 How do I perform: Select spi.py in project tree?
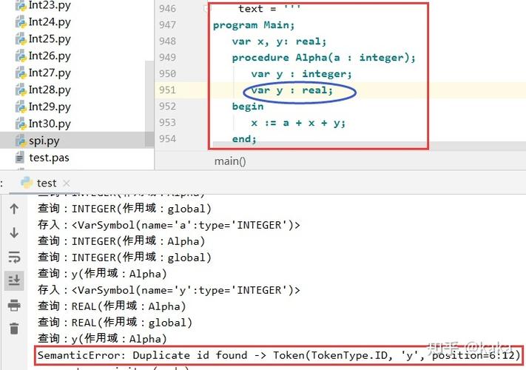[44, 141]
